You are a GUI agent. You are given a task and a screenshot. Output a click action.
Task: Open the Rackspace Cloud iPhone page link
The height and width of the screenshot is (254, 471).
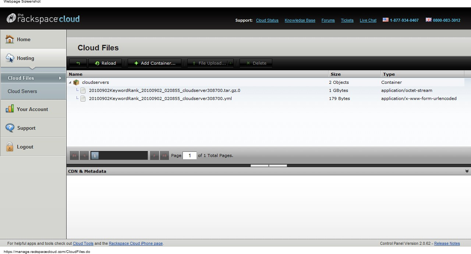pos(136,243)
